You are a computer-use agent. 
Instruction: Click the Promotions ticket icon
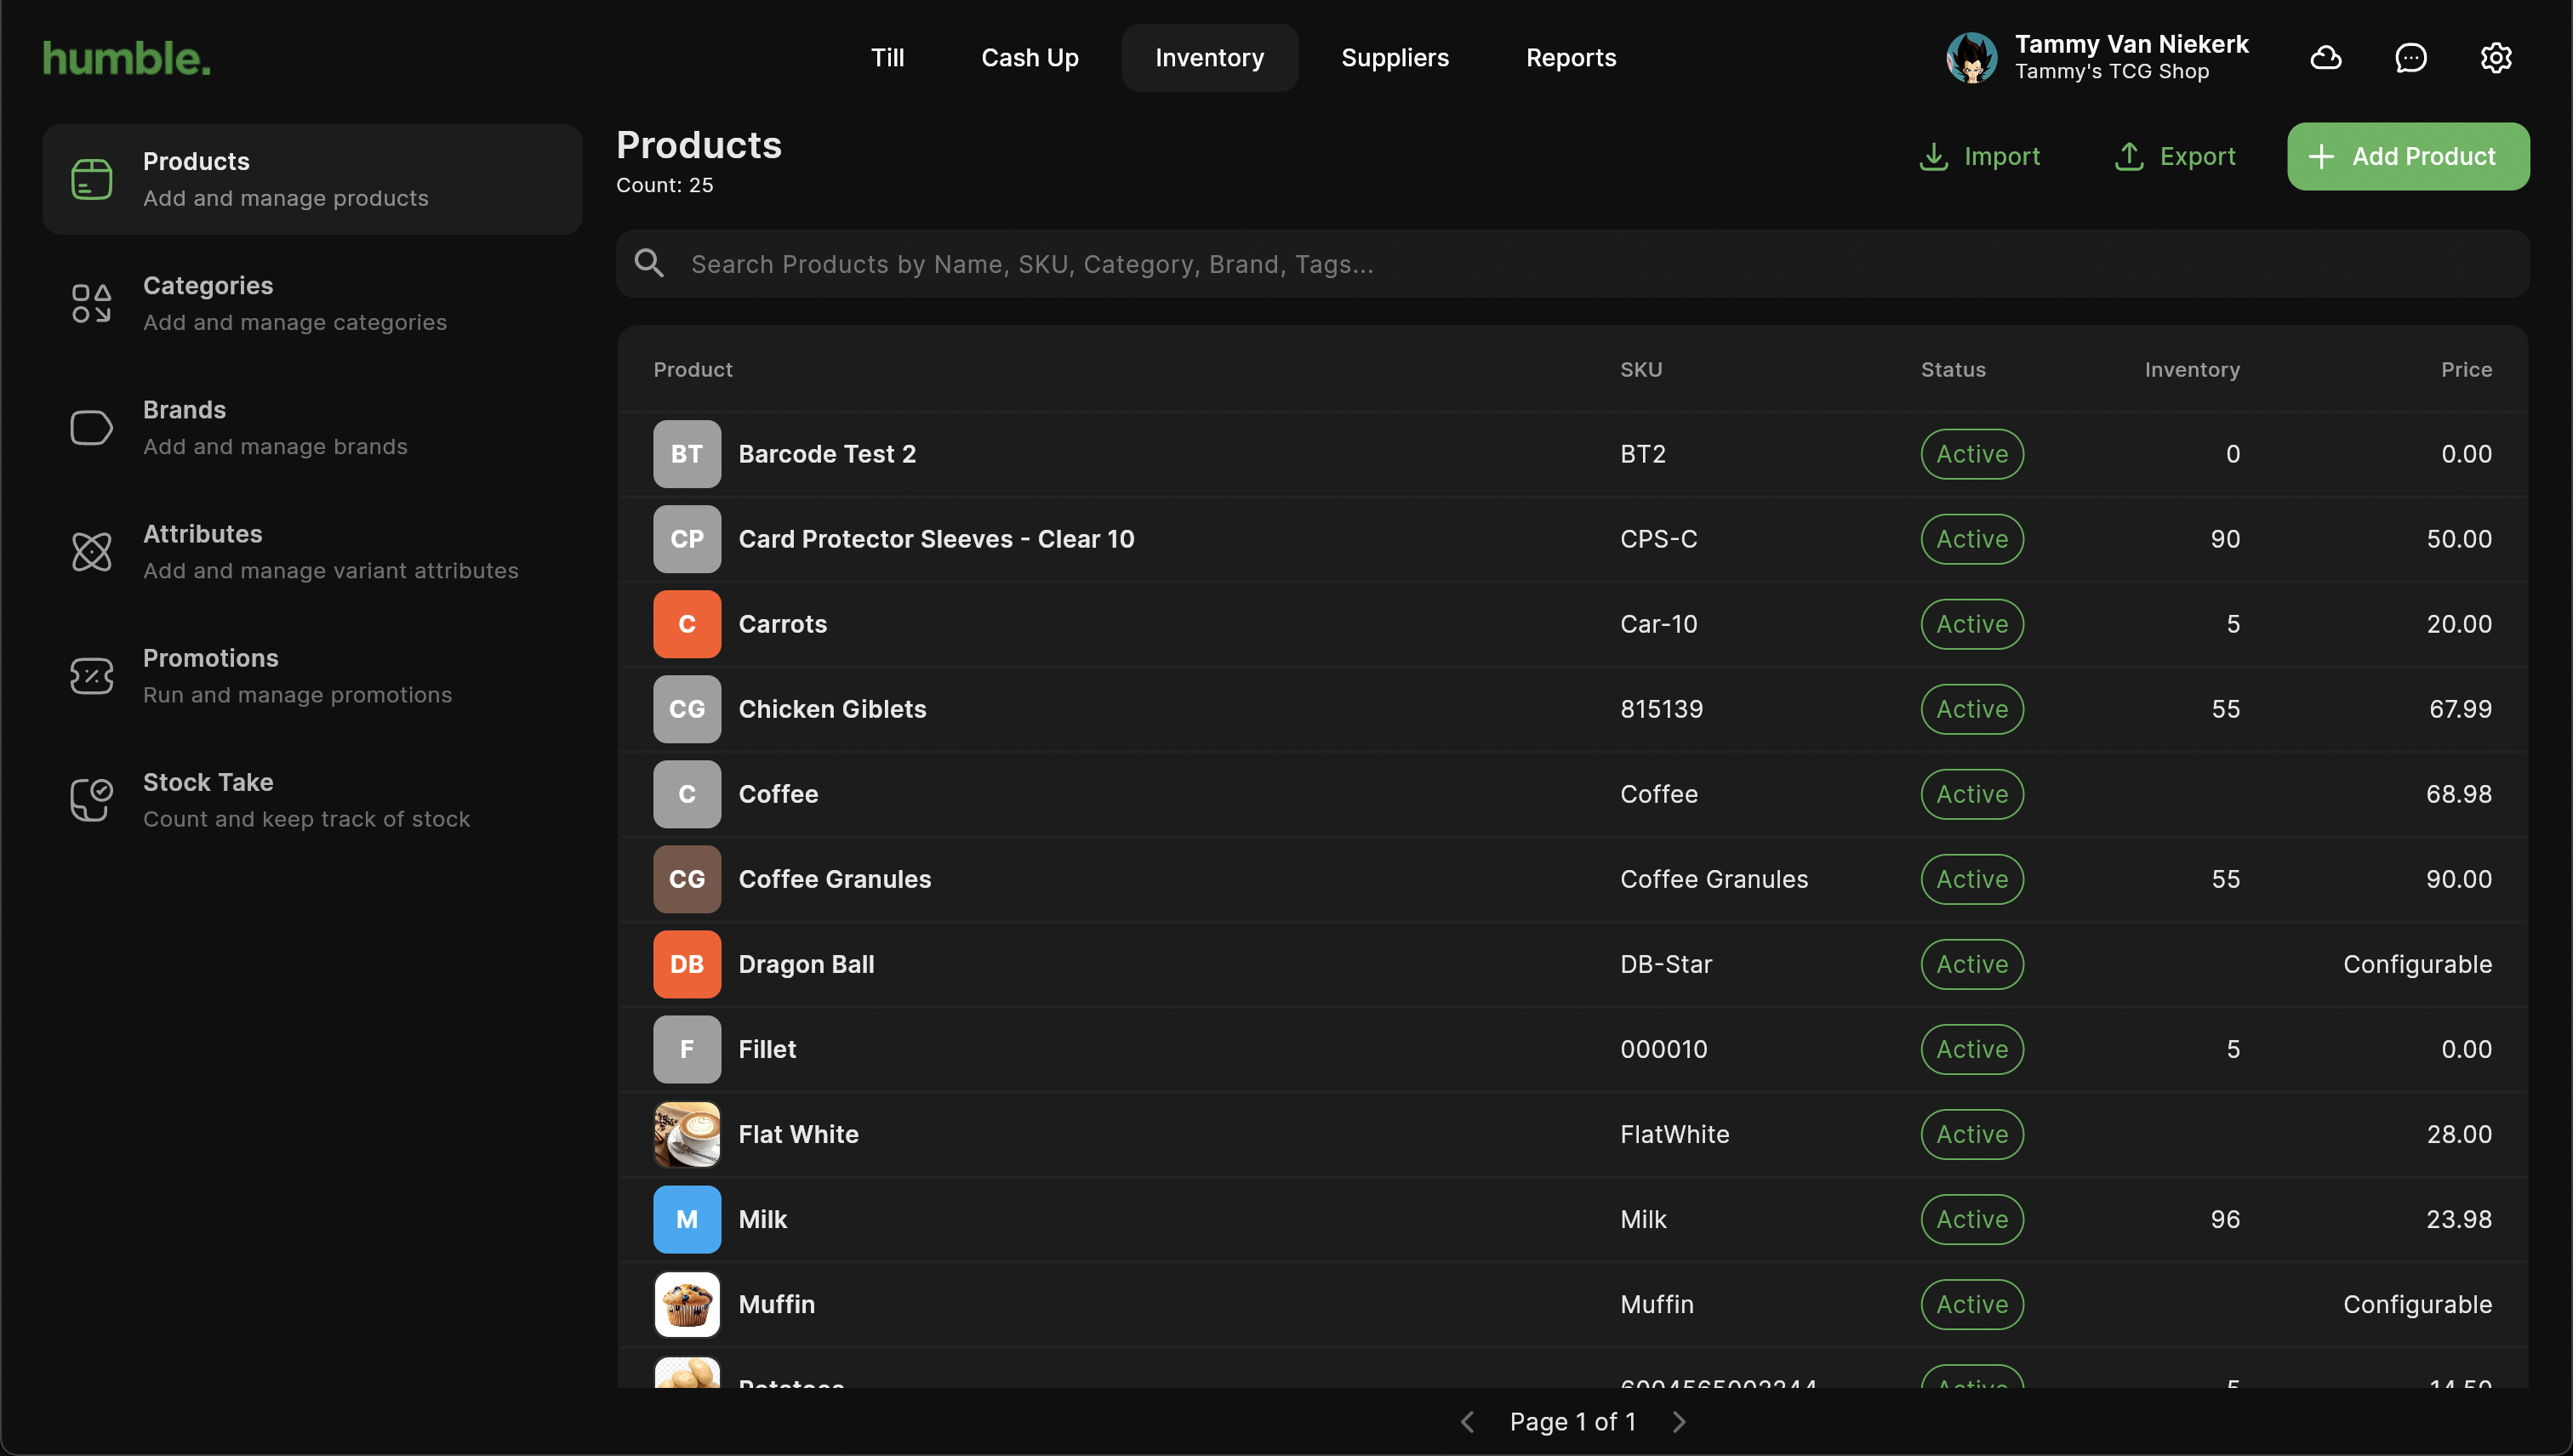91,676
